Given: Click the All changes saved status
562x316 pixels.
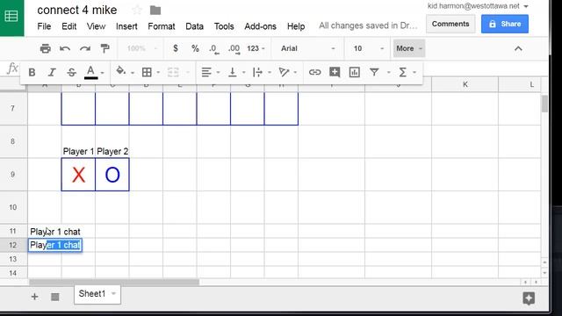Looking at the screenshot, I should coord(368,25).
